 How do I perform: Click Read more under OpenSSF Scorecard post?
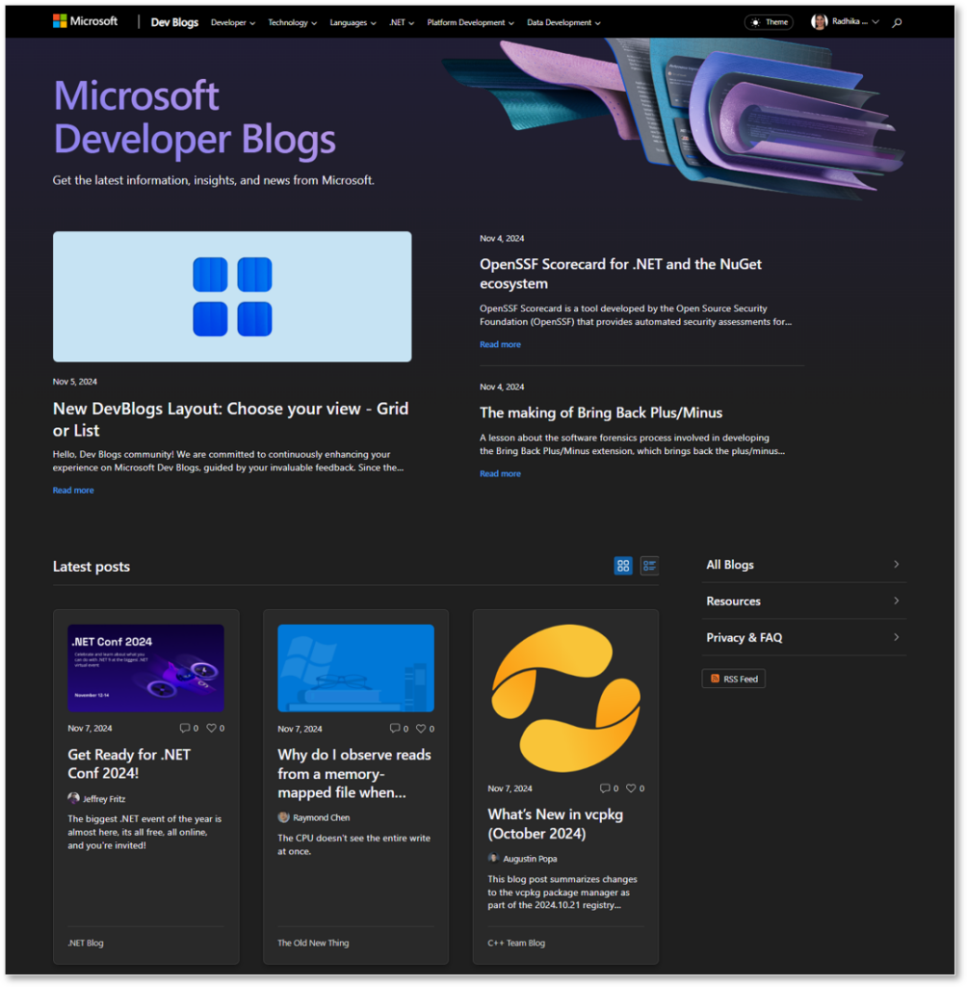[x=500, y=344]
